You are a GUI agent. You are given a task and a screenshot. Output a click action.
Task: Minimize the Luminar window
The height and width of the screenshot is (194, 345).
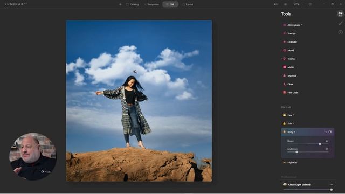323,4
